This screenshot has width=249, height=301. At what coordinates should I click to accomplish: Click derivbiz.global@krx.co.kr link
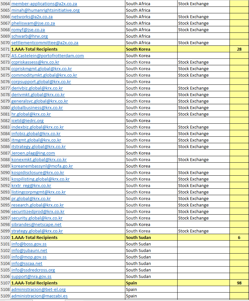(x=37, y=88)
